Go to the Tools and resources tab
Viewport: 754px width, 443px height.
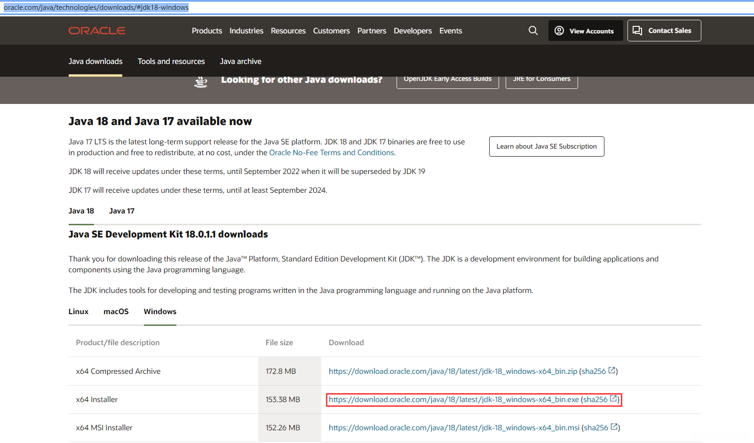pyautogui.click(x=171, y=61)
